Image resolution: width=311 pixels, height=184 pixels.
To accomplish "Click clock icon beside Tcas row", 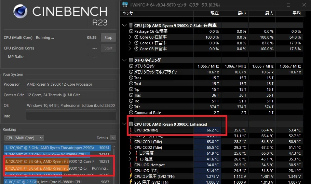I will click(131, 77).
